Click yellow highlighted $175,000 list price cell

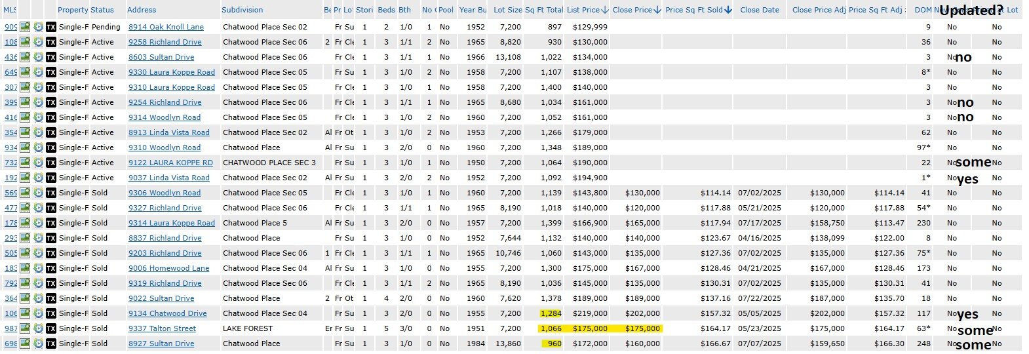pos(590,328)
